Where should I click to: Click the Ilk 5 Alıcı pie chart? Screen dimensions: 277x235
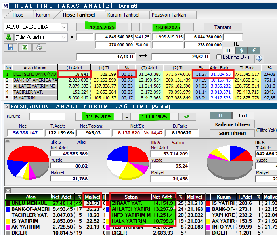click(28, 162)
